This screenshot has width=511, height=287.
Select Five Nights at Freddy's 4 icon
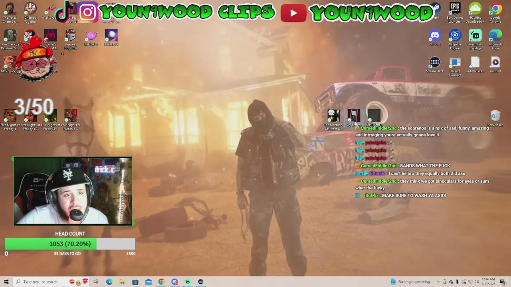(x=71, y=120)
